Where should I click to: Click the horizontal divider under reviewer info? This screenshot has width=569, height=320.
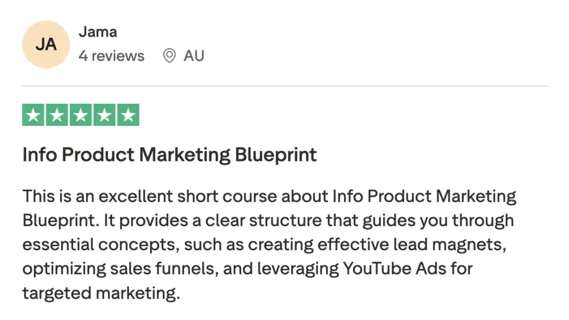pyautogui.click(x=285, y=86)
